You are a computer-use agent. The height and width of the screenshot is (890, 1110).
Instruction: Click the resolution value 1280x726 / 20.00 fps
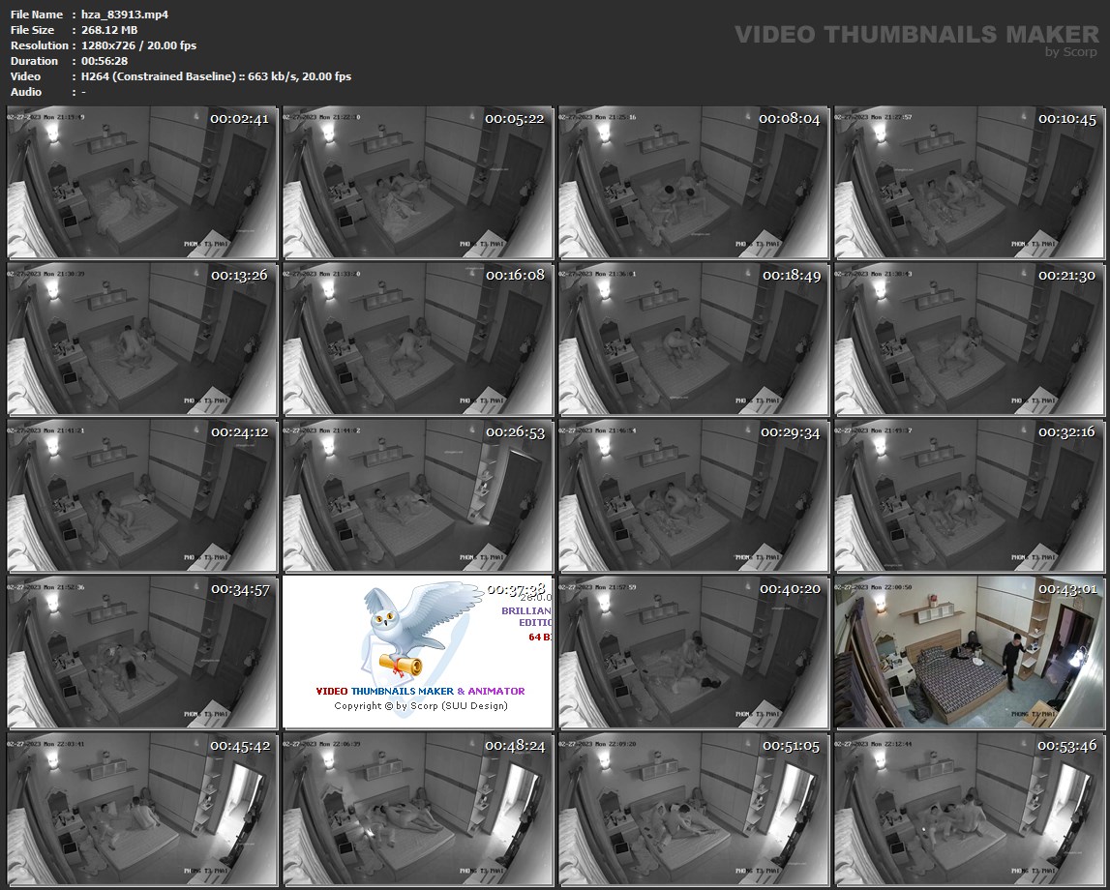138,45
